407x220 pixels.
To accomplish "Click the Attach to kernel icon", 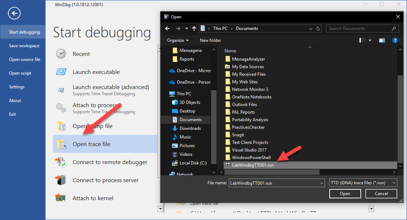I will tap(61, 198).
